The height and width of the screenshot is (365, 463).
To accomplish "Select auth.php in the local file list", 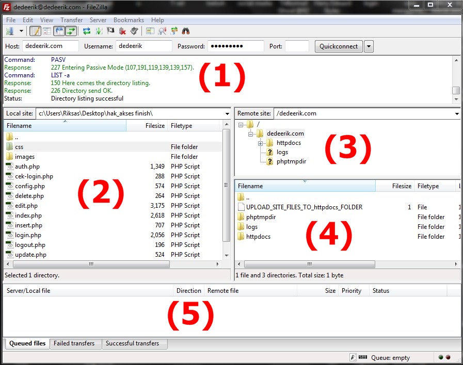I will 114,167.
